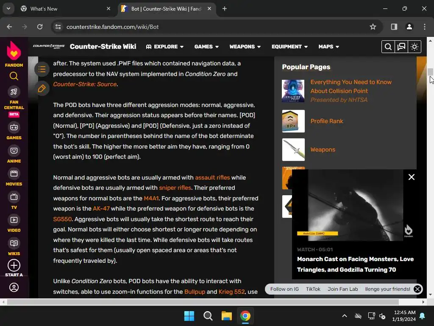Click the Fandom sidebar search icon
The height and width of the screenshot is (326, 434).
pyautogui.click(x=14, y=76)
